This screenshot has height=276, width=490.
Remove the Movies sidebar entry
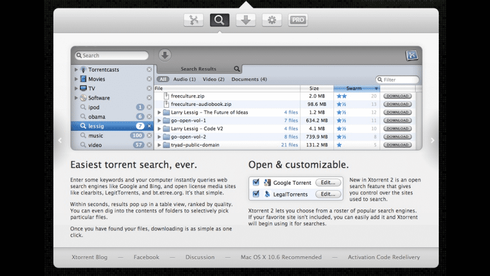(x=149, y=79)
